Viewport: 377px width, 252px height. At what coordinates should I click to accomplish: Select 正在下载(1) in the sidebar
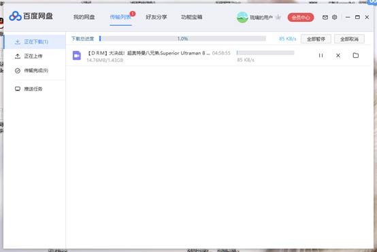click(35, 41)
